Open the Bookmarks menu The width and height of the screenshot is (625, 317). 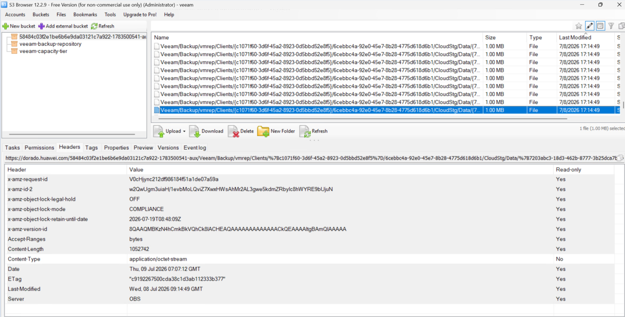85,15
